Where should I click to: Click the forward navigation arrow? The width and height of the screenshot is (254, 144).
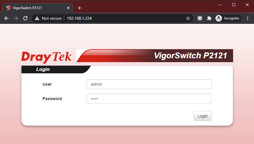pos(16,18)
